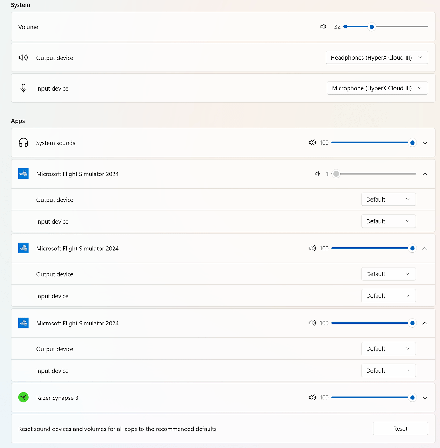Open the Microphone (HyperX Cloud III) dropdown
Viewport: 440px width, 448px height.
click(377, 88)
